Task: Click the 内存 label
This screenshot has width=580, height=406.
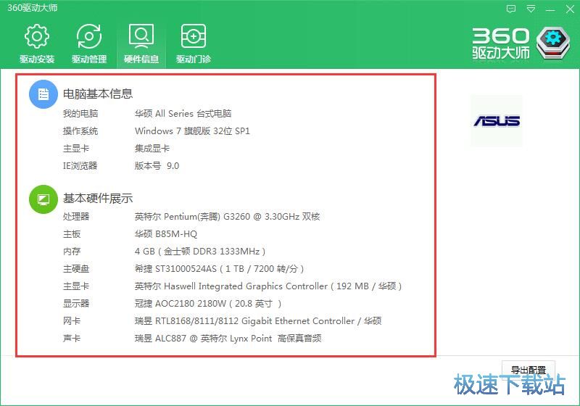Action: tap(72, 252)
